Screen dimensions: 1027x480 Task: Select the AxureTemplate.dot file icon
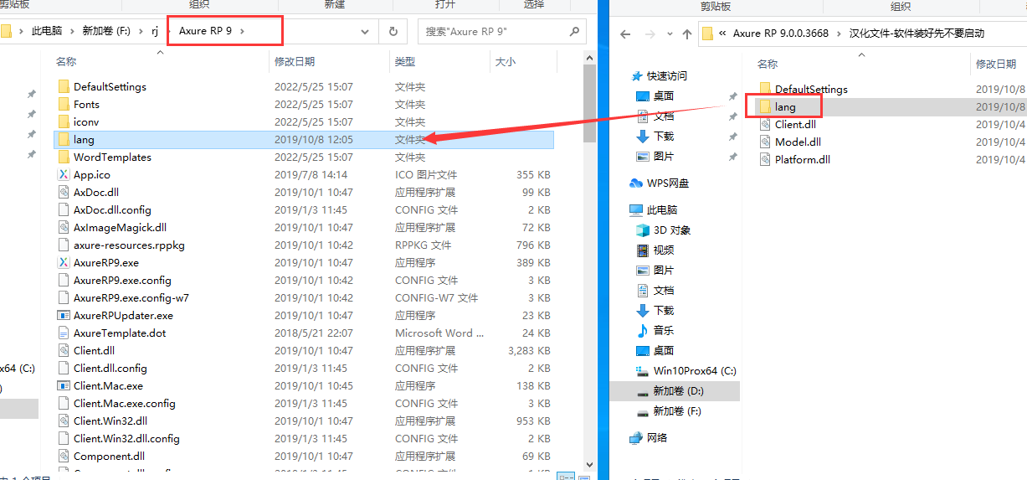click(64, 333)
